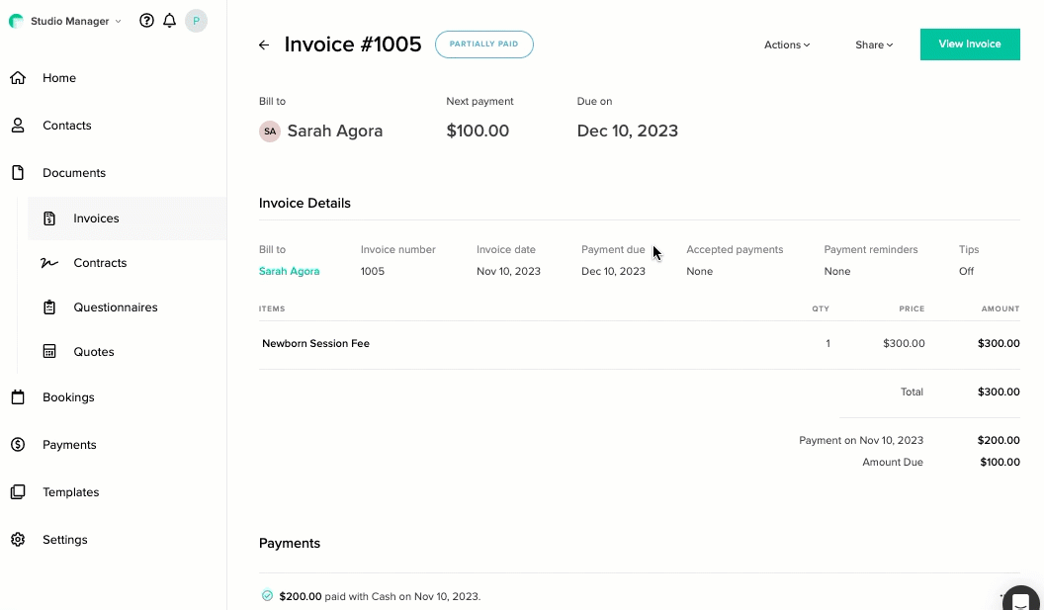Open Sarah Agora's client profile
Image resolution: width=1044 pixels, height=610 pixels.
click(289, 271)
